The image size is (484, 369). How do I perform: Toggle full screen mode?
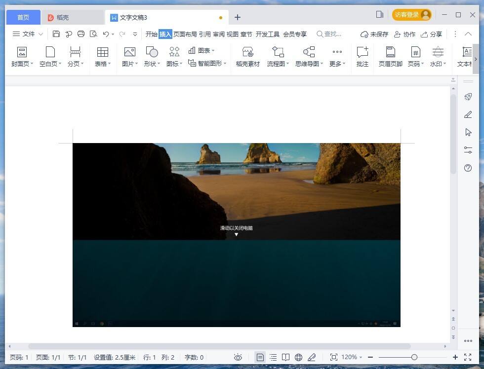click(x=468, y=357)
